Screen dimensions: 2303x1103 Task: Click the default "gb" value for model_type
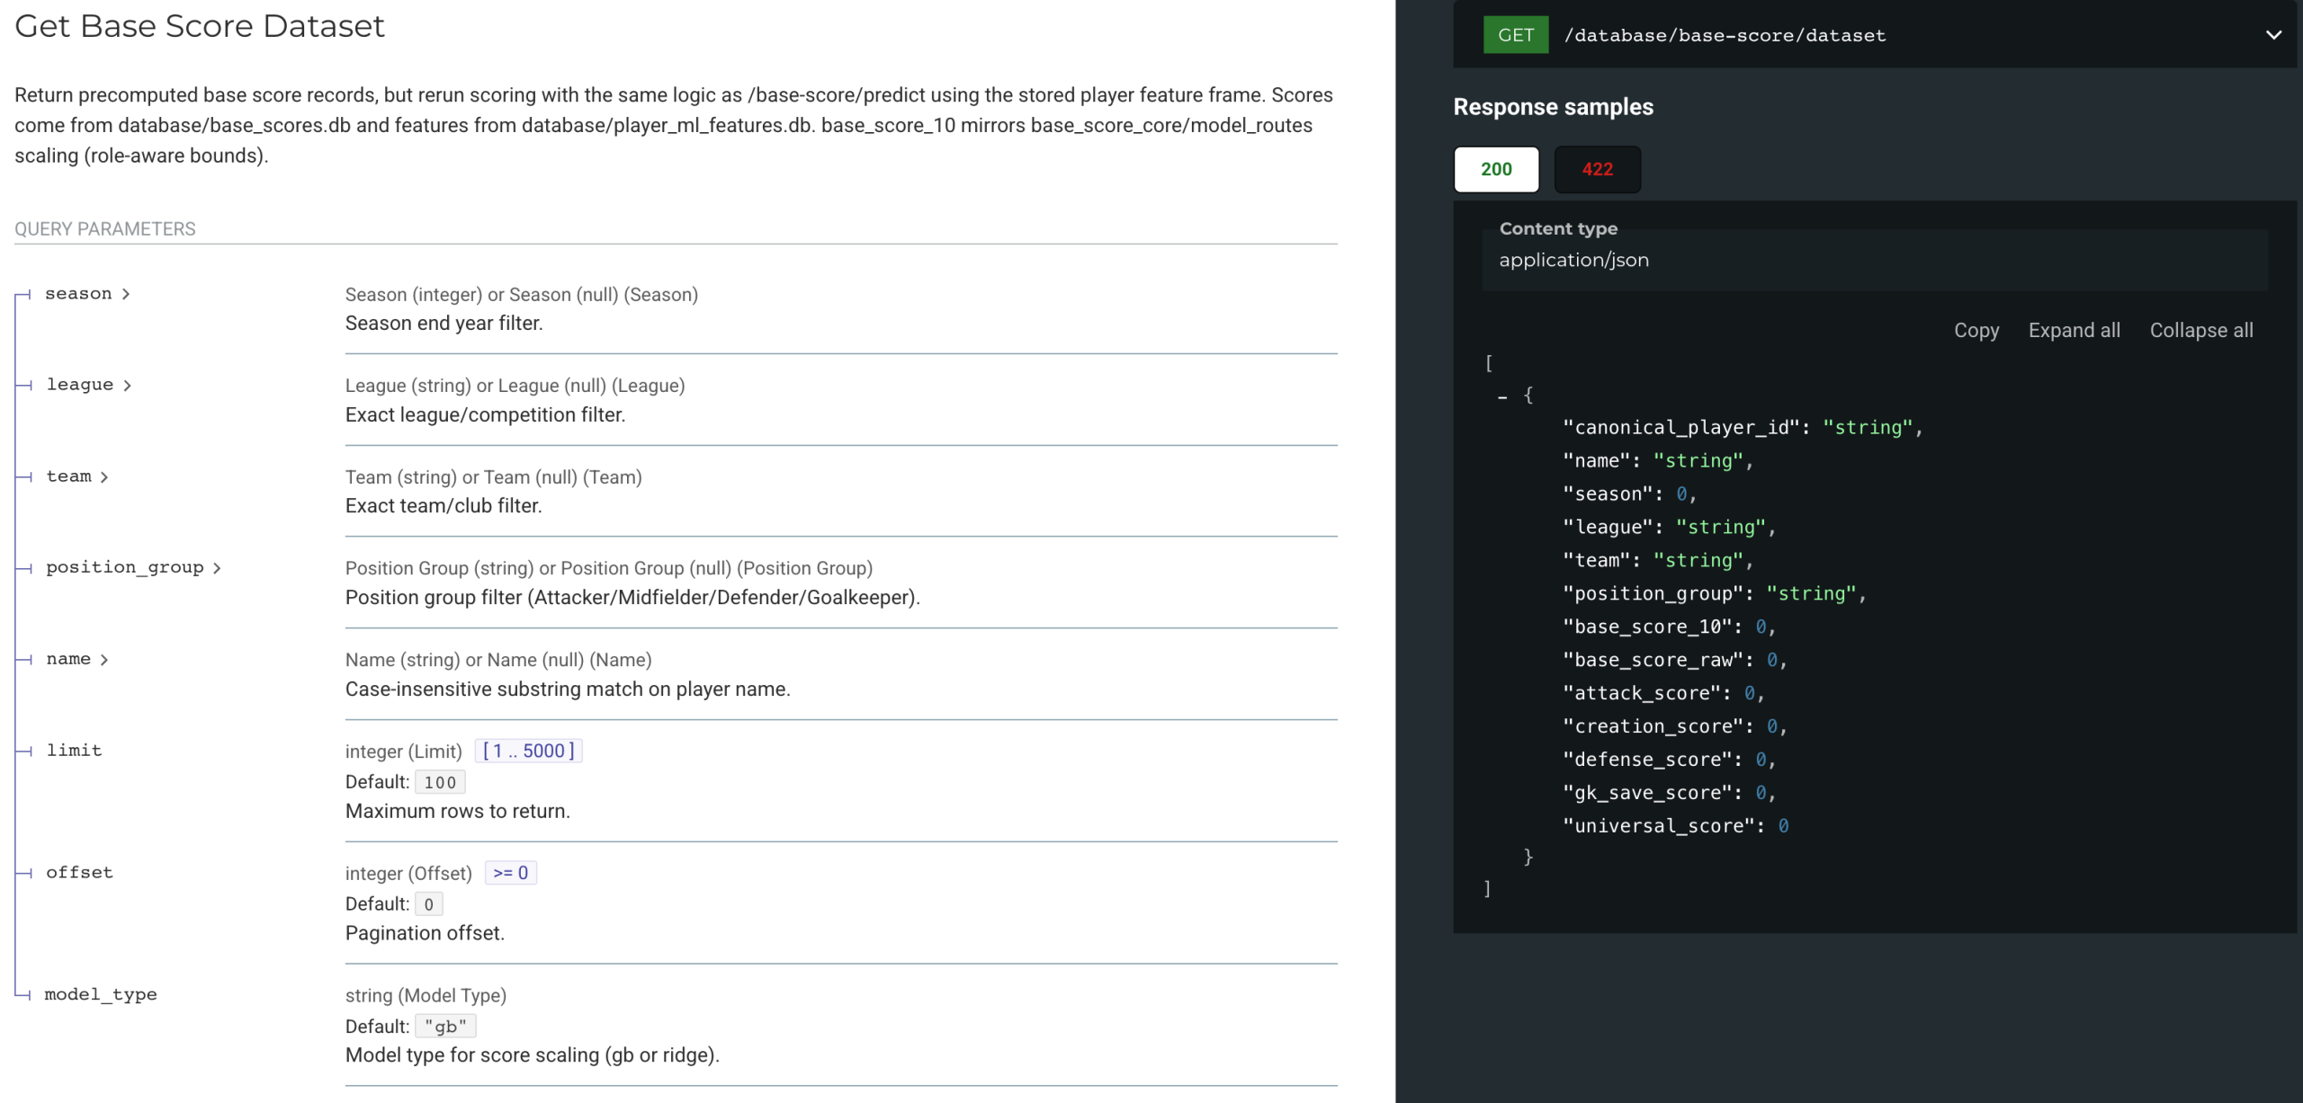(x=444, y=1026)
